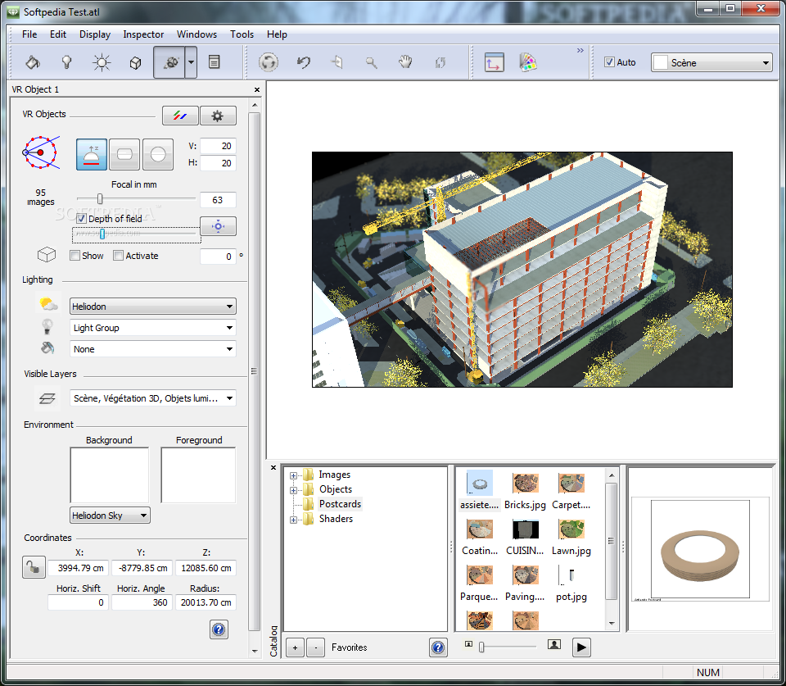Select the hand pan tool

(405, 62)
